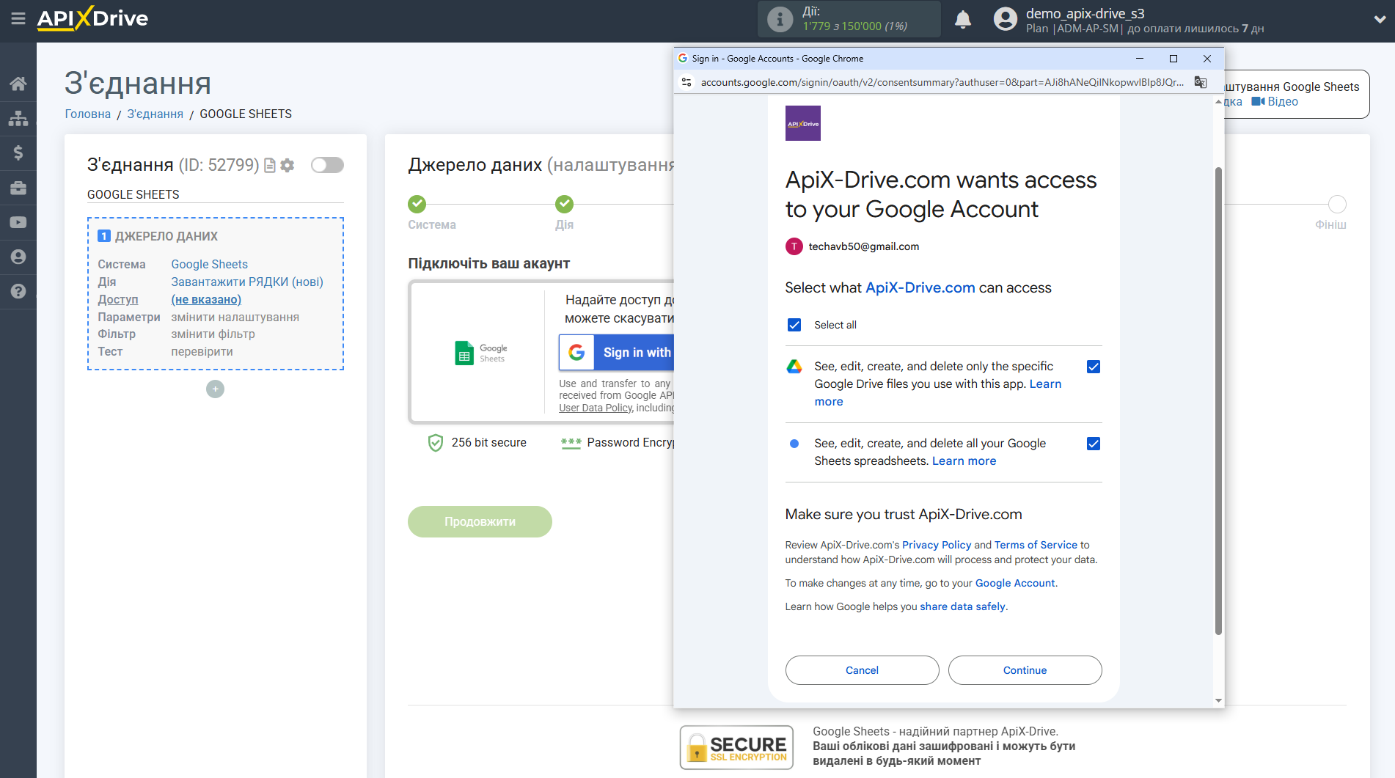Viewport: 1395px width, 778px height.
Task: Click the dollar billing icon in the sidebar
Action: pos(18,153)
